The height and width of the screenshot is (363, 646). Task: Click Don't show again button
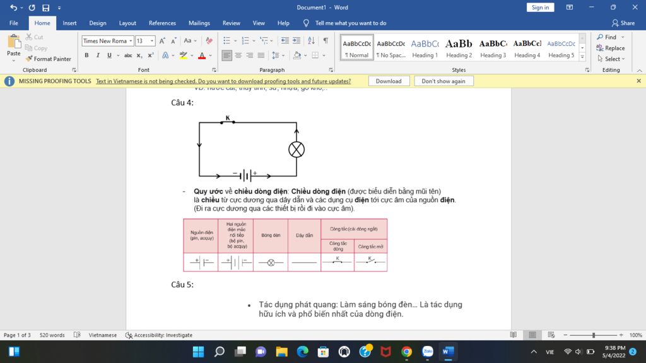(443, 81)
